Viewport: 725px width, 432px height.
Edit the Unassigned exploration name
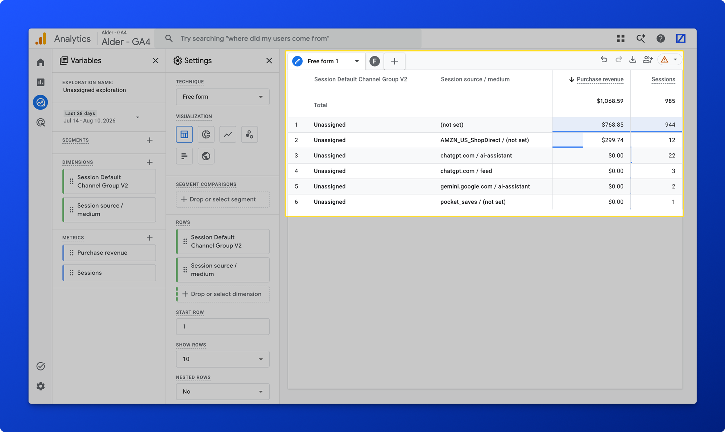pyautogui.click(x=94, y=90)
